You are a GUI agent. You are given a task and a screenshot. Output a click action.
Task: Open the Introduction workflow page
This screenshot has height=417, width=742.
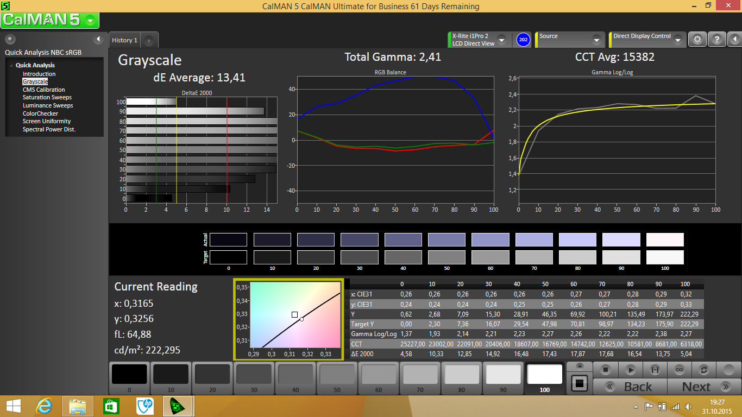pos(39,74)
